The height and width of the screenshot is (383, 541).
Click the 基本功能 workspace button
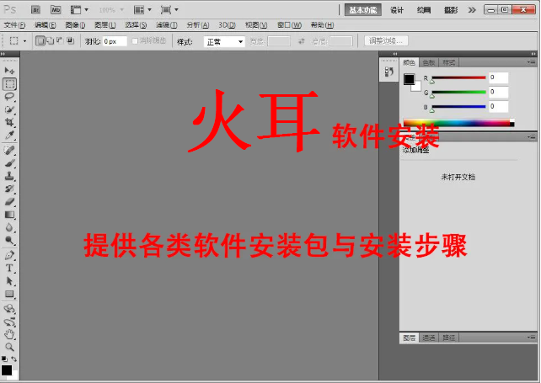362,10
